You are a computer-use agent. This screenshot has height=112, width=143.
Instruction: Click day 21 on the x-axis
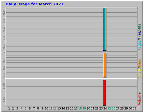pyautogui.click(x=92, y=108)
